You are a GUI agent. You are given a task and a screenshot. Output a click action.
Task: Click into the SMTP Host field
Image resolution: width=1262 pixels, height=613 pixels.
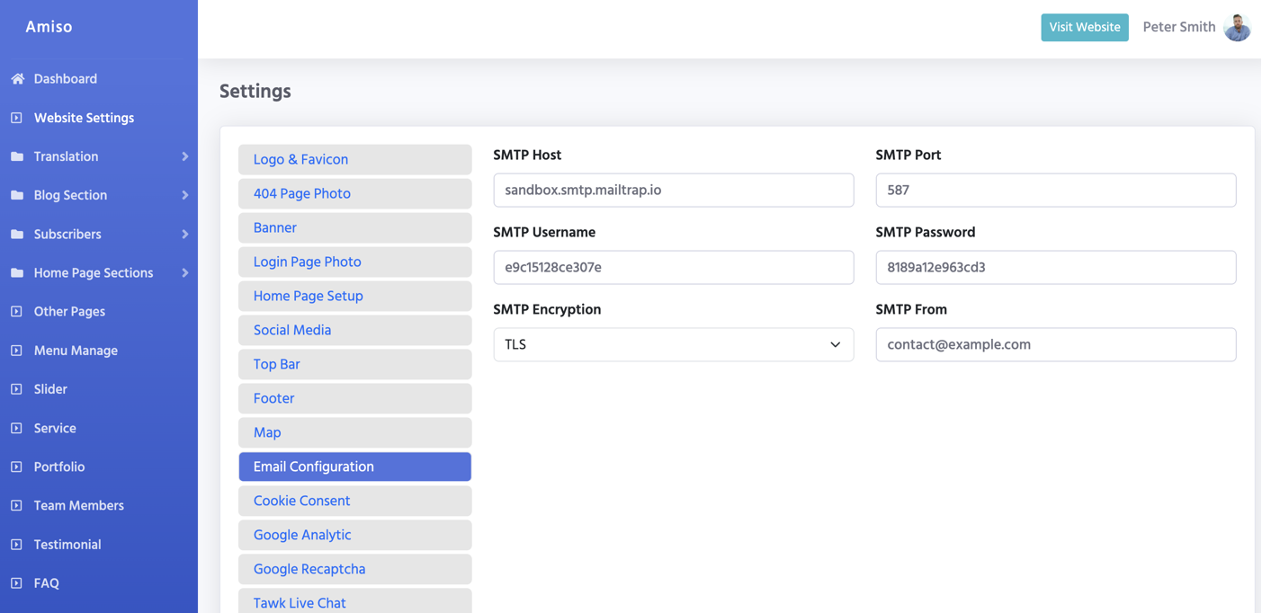(x=673, y=191)
